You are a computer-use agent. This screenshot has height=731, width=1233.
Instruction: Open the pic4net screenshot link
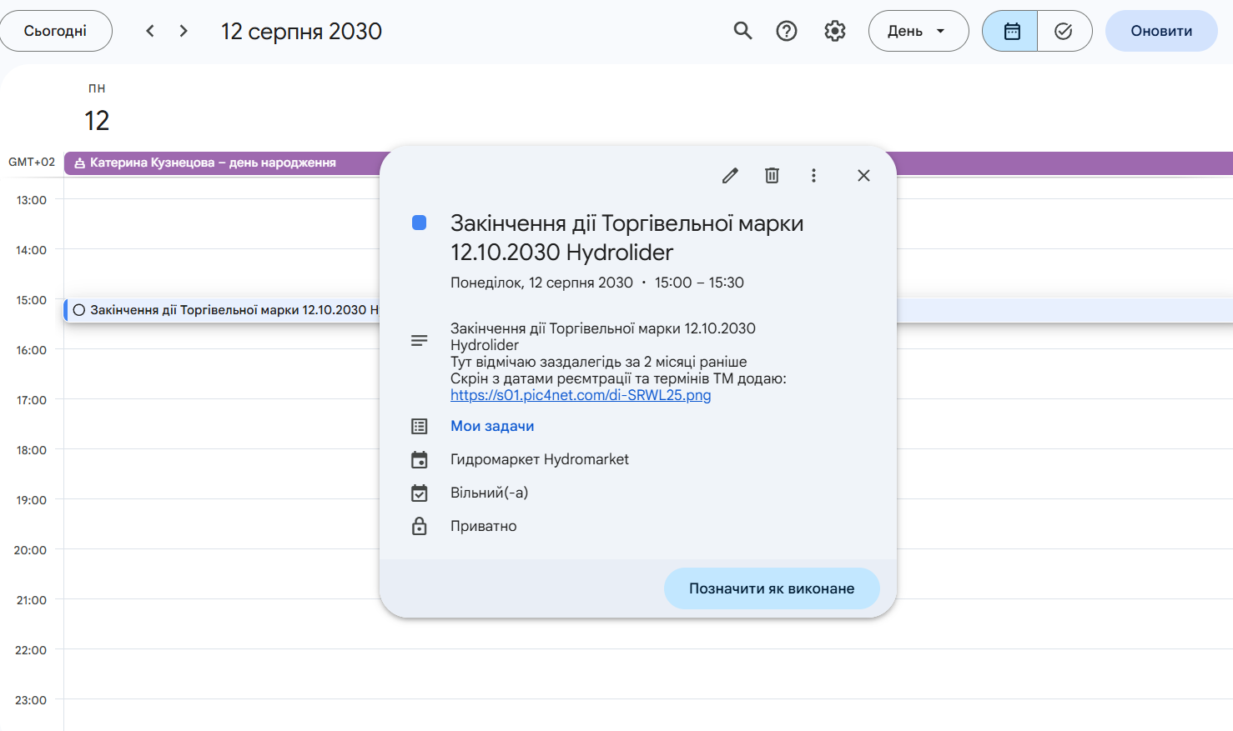(x=581, y=395)
